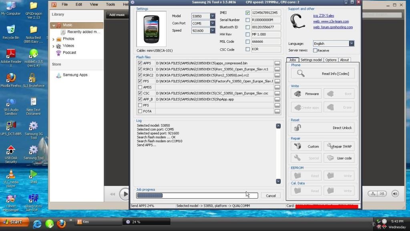
Task: Open GPGDragon Ver 2.13 folder icon
Action: (x=34, y=10)
